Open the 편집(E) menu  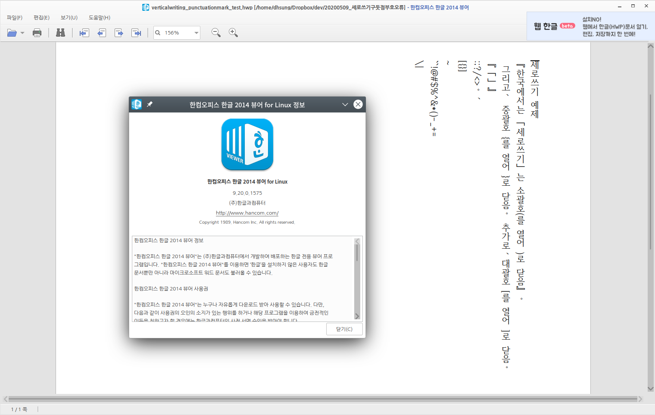coord(41,18)
